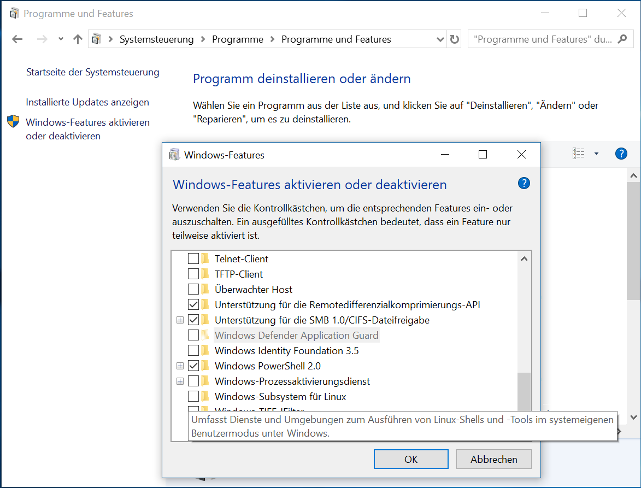Image resolution: width=641 pixels, height=488 pixels.
Task: Click the Überwachter Host folder icon
Action: pyautogui.click(x=205, y=290)
